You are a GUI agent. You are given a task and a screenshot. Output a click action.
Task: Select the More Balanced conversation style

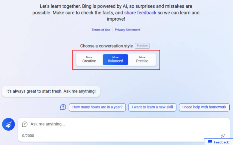coord(116,59)
